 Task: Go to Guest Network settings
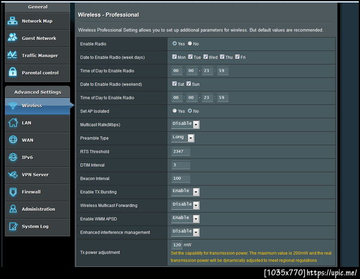click(37, 38)
